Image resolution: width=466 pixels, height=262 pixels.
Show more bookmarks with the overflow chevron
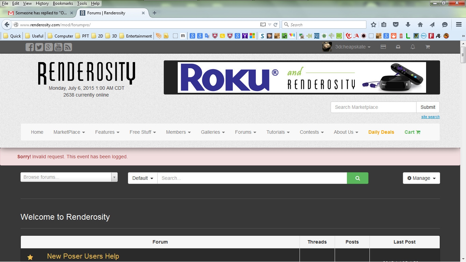pyautogui.click(x=463, y=36)
